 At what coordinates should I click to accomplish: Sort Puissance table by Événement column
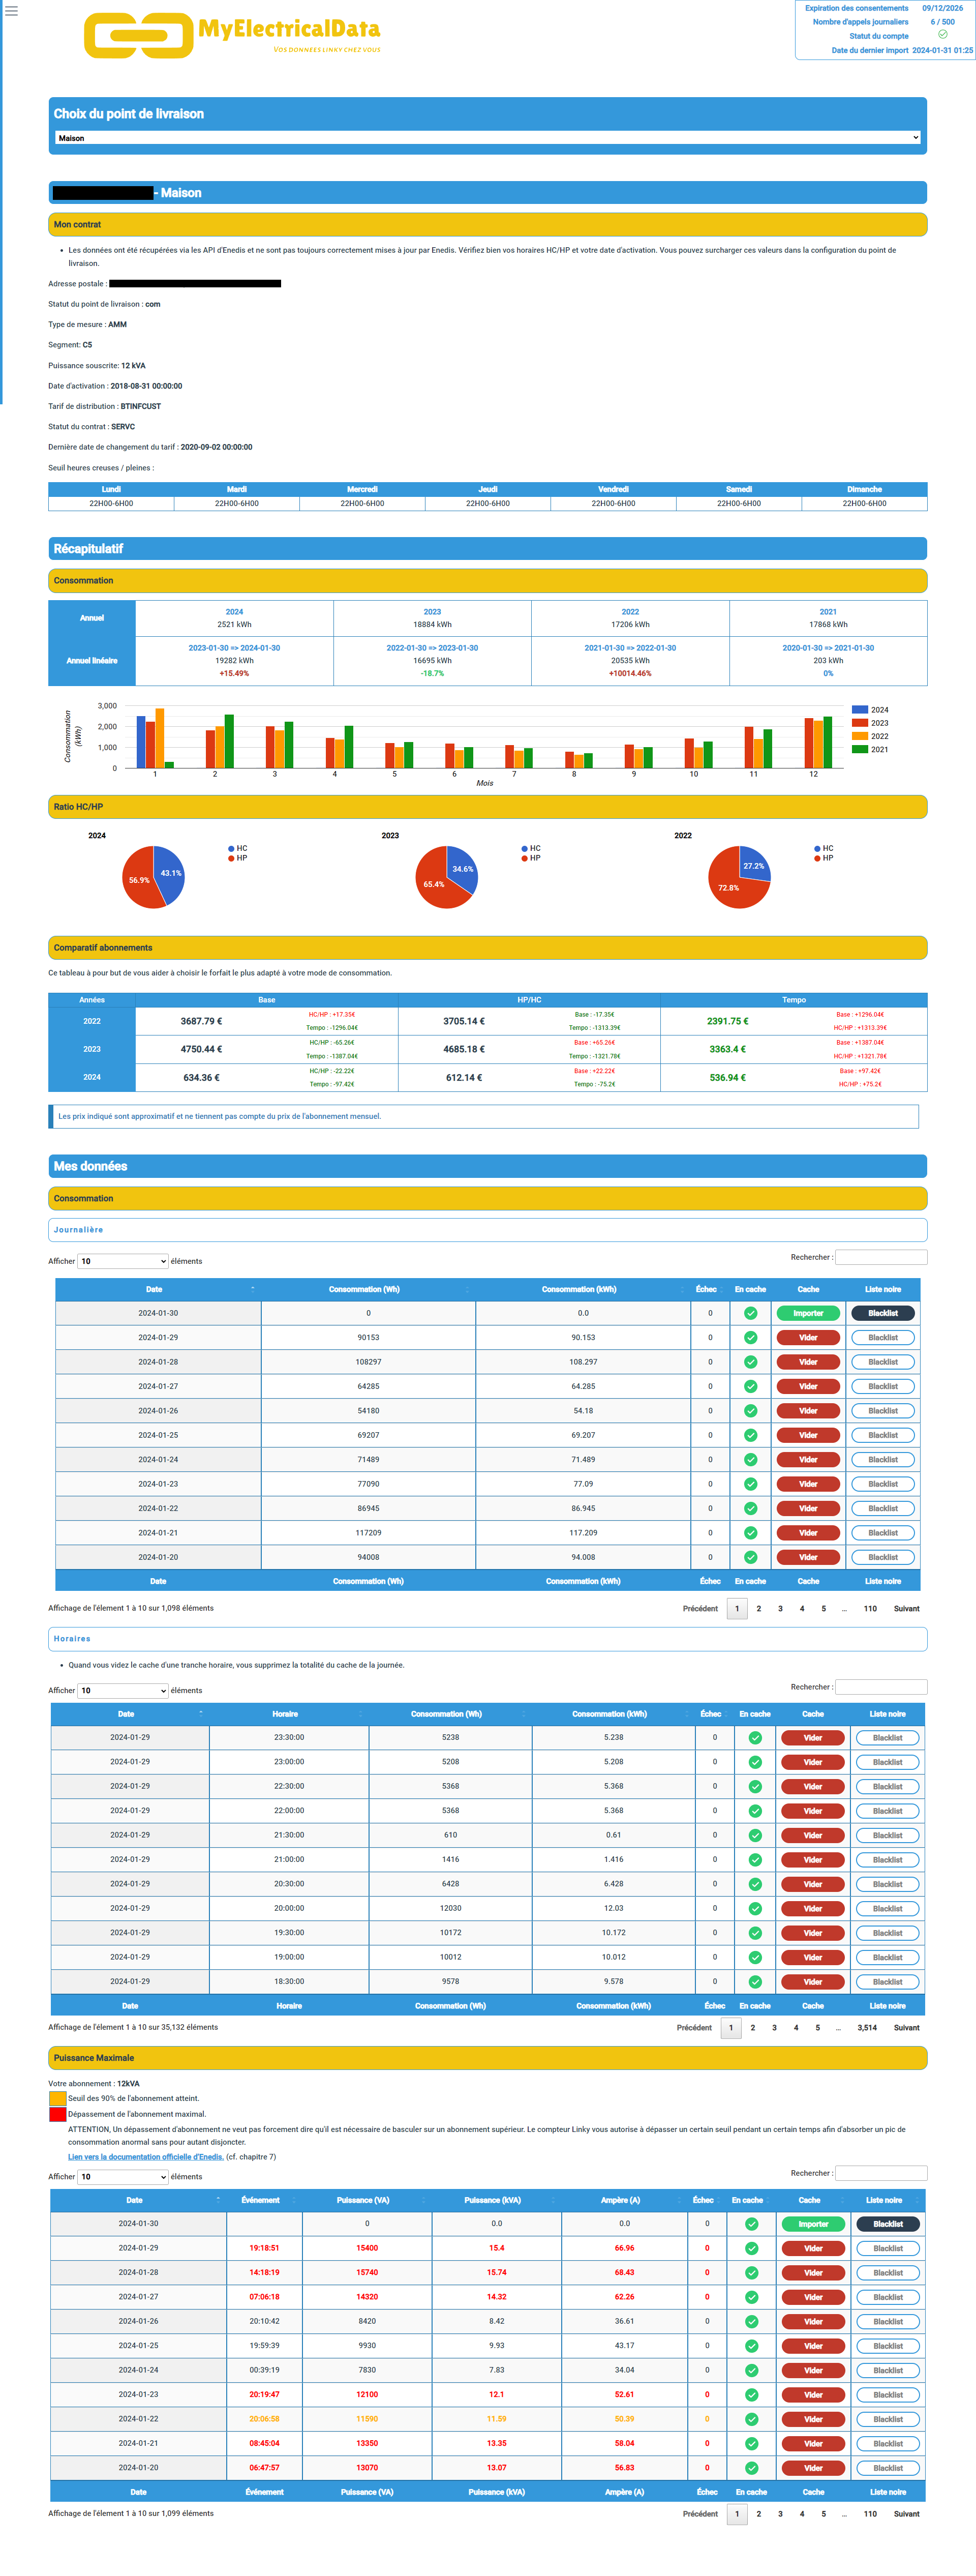point(264,2200)
